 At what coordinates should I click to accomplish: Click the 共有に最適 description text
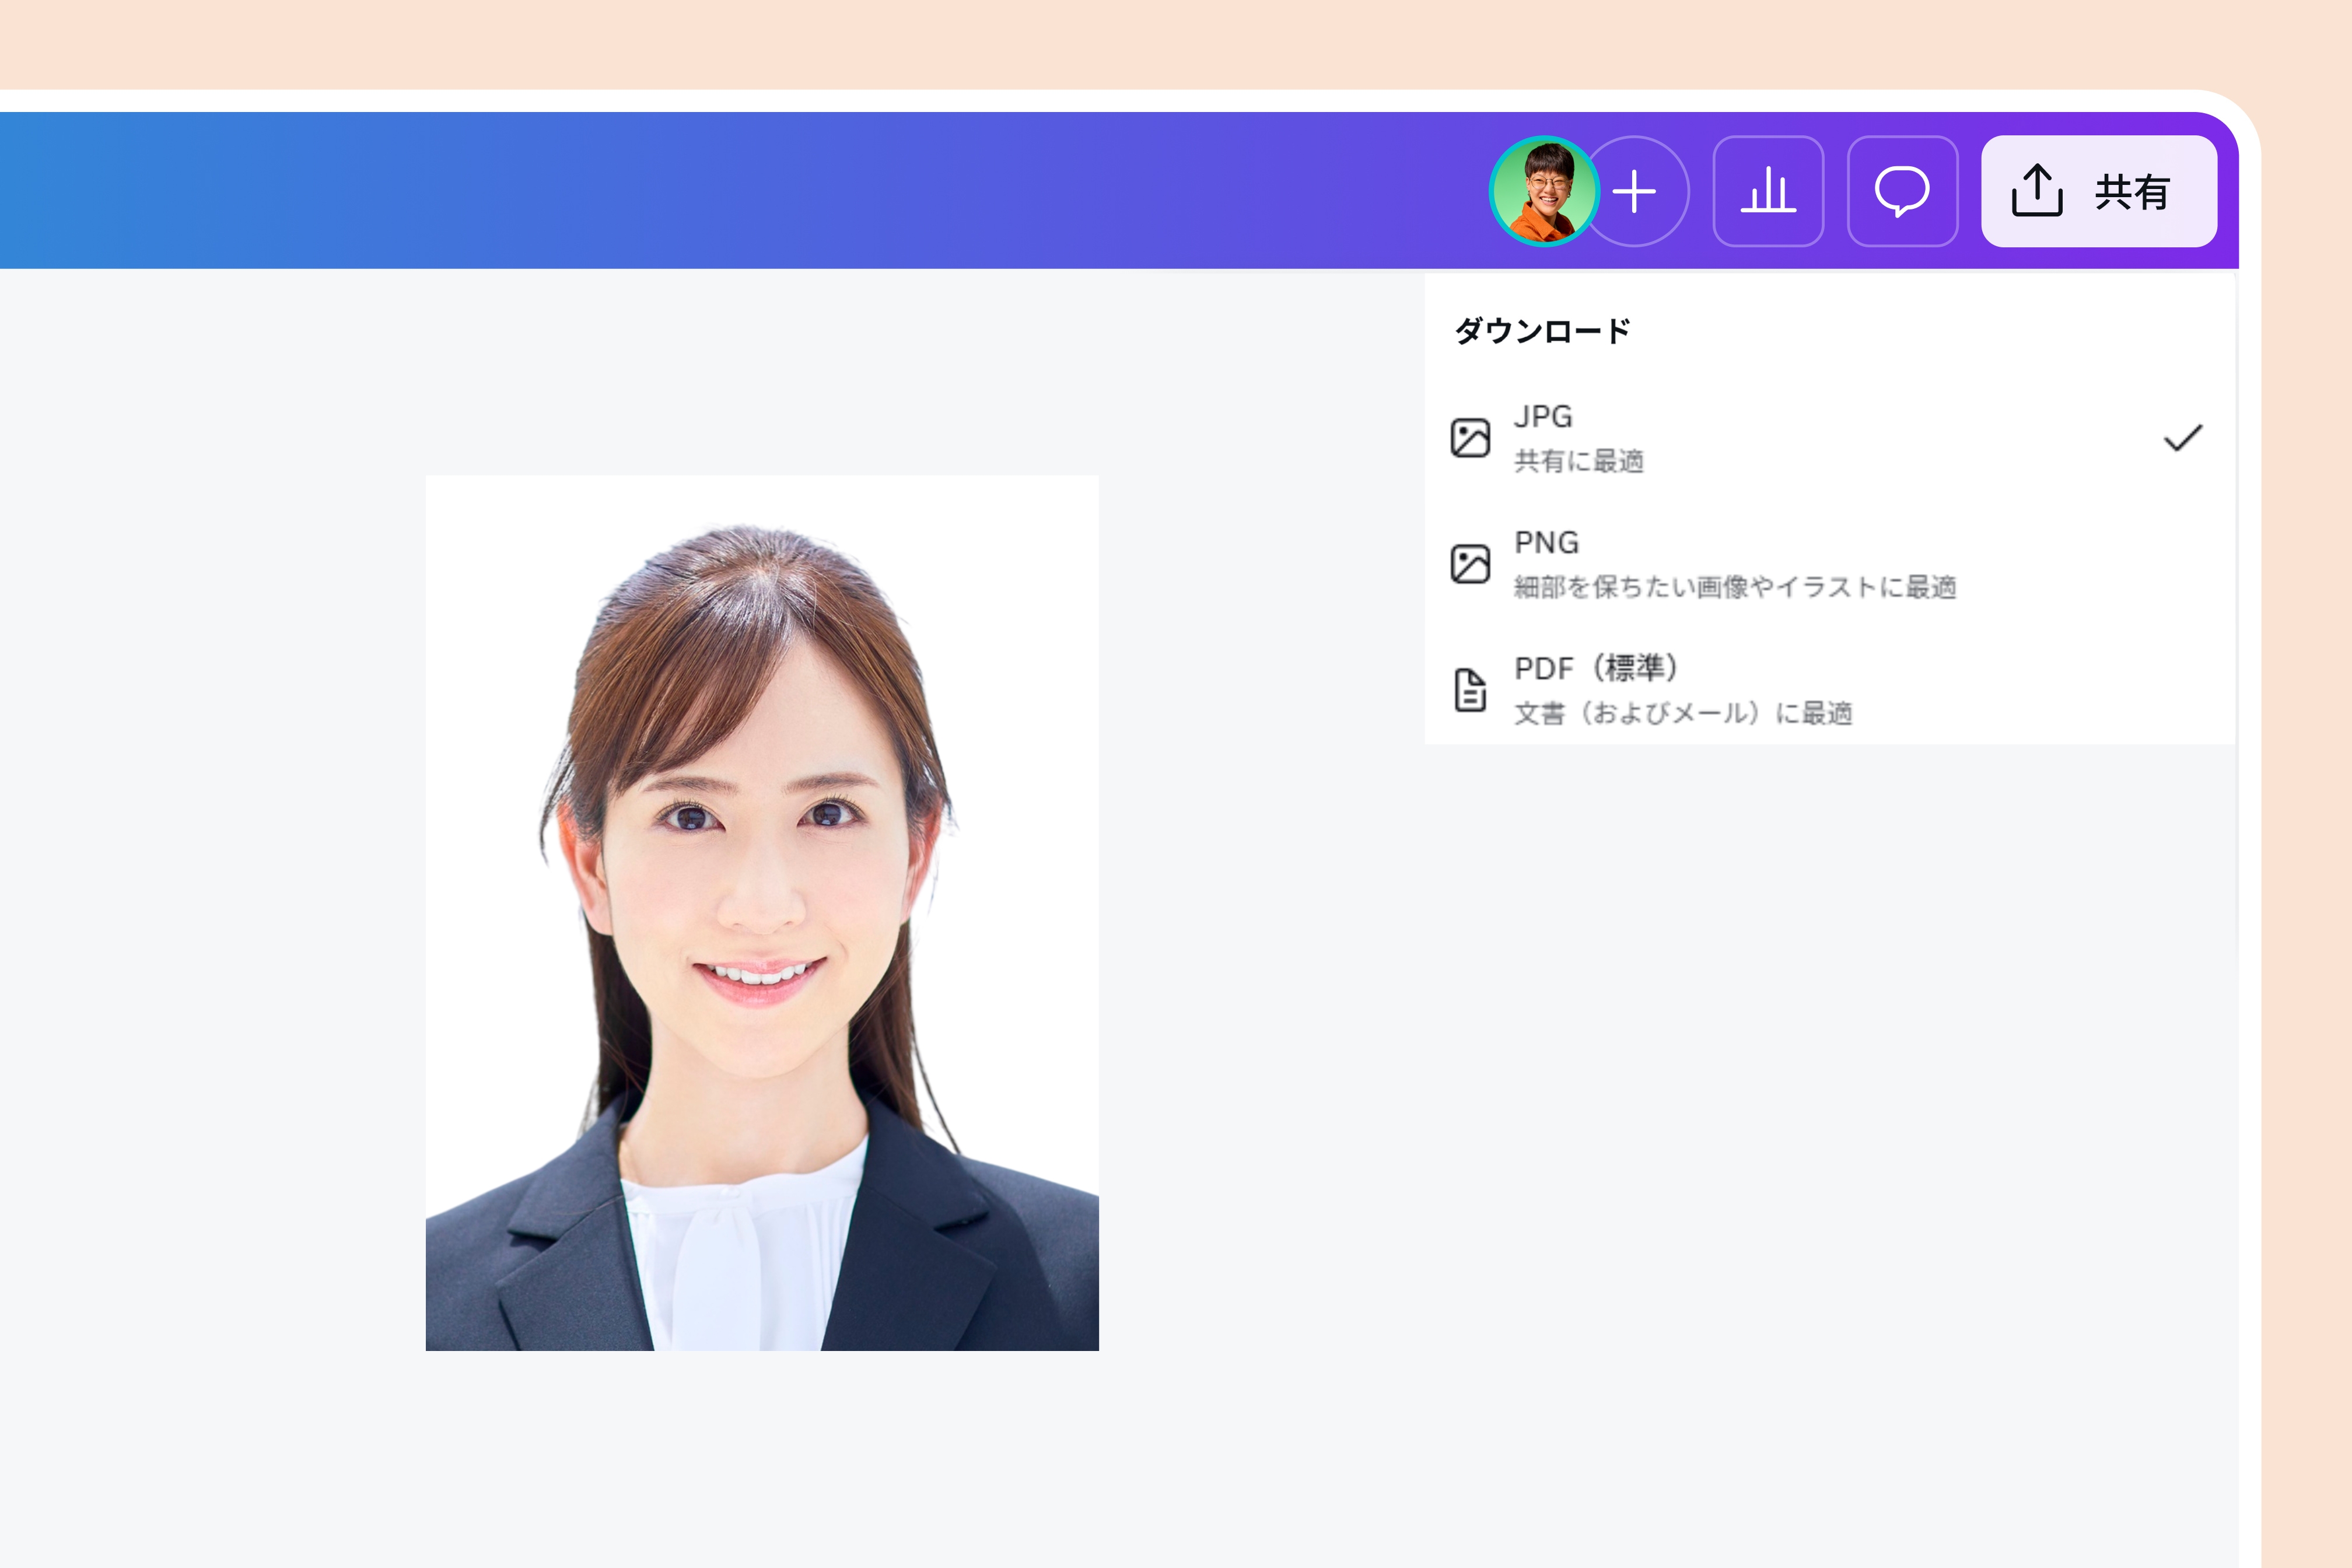point(1579,461)
